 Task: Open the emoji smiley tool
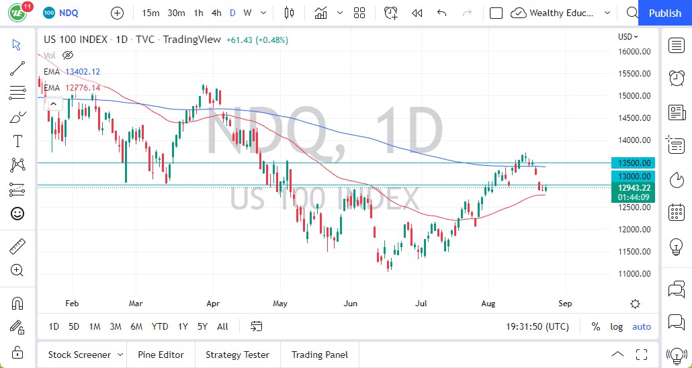pos(17,214)
